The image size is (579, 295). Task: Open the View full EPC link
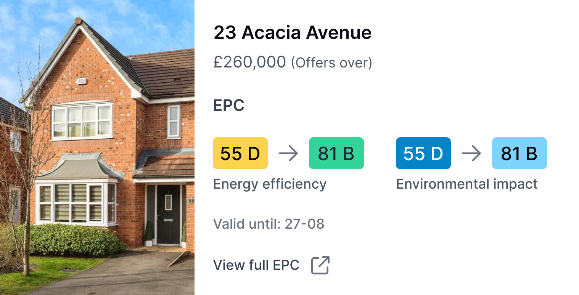pos(256,265)
